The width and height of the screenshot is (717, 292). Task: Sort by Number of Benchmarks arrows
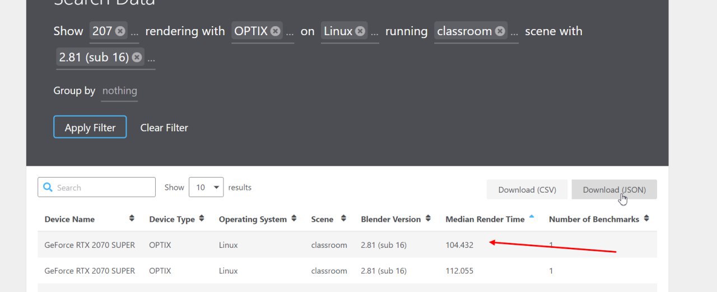tap(646, 218)
